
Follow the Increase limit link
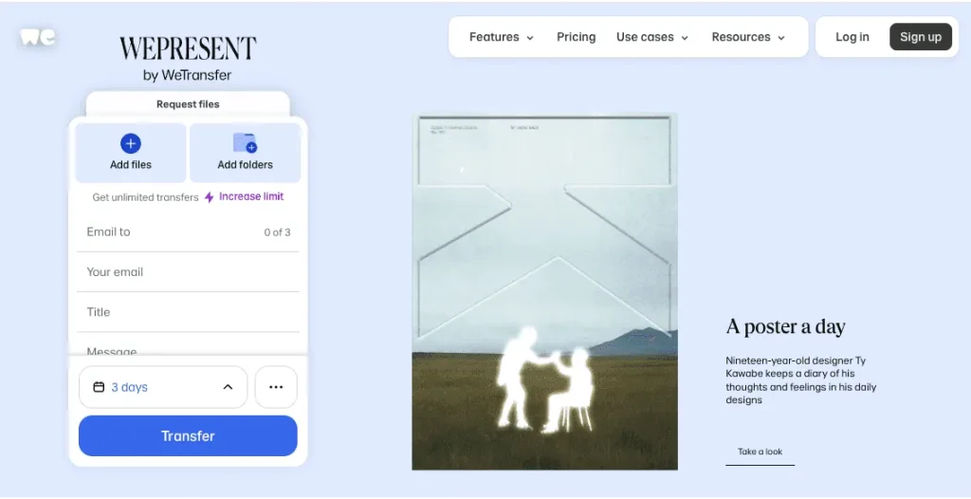251,196
